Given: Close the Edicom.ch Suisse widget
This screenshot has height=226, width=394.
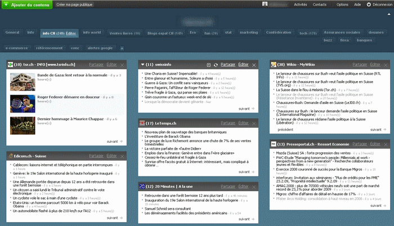Looking at the screenshot, I should (x=122, y=156).
